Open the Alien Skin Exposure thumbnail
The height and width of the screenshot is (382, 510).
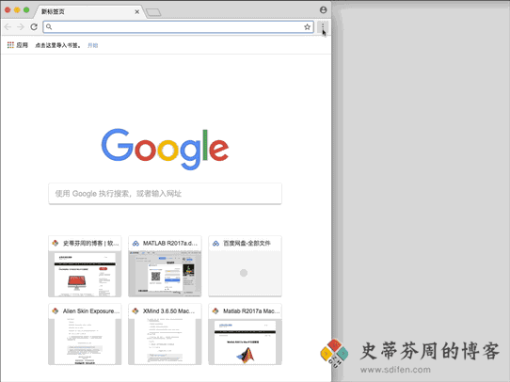[85, 334]
